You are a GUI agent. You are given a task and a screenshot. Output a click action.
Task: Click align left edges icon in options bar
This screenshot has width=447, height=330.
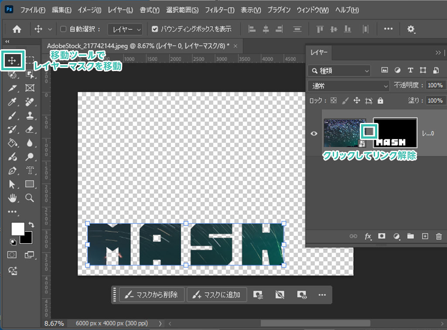pos(252,29)
